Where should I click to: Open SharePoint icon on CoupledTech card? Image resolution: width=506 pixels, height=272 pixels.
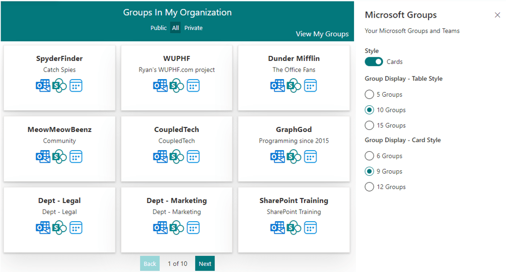[176, 157]
